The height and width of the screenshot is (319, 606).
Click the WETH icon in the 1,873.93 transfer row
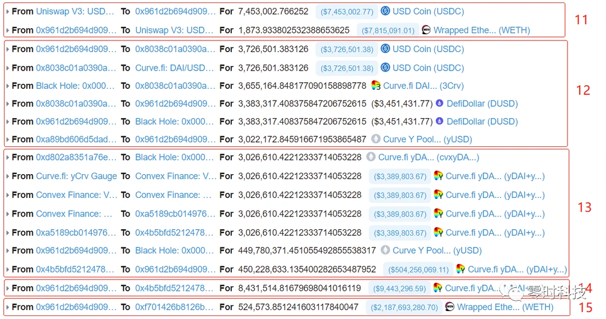click(x=426, y=30)
